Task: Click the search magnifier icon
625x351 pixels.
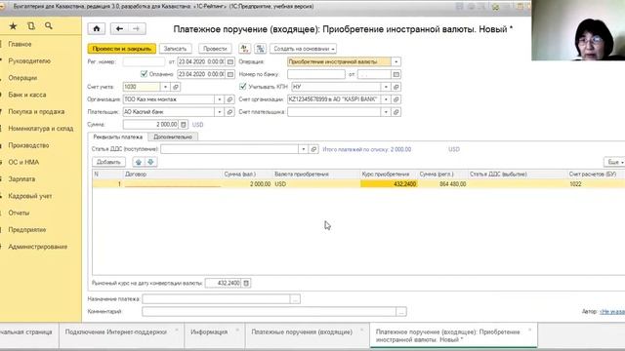Action: pyautogui.click(x=49, y=26)
